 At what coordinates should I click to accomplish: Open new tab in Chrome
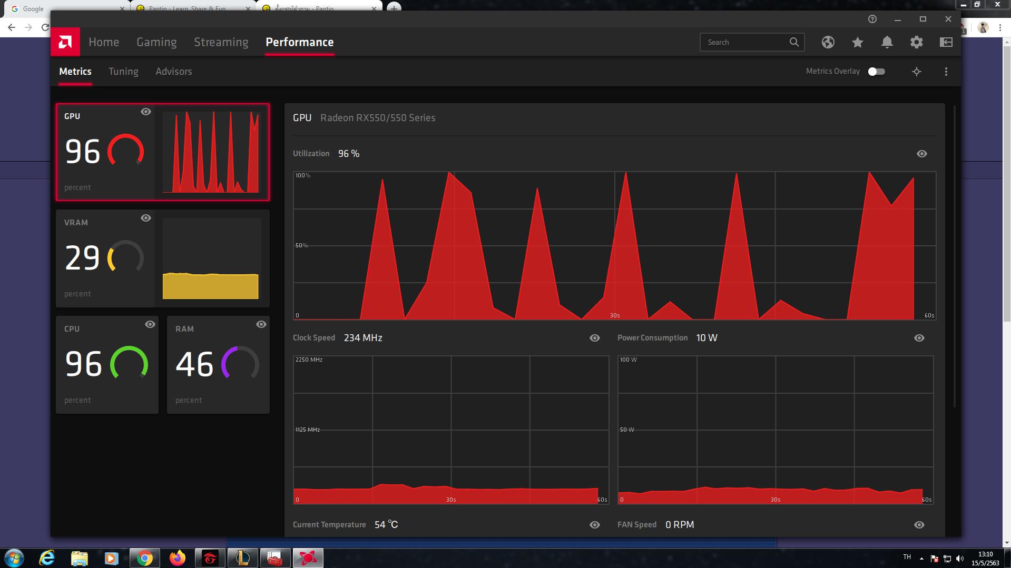coord(394,8)
